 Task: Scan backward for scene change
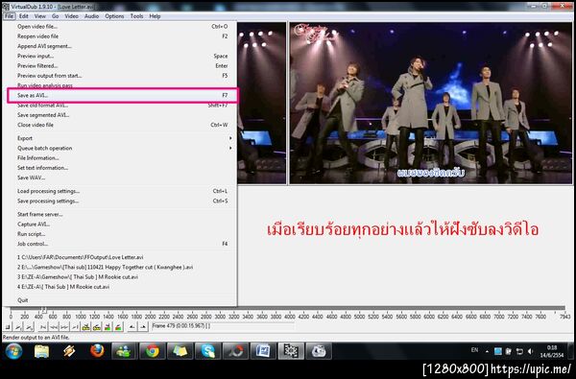click(x=107, y=327)
